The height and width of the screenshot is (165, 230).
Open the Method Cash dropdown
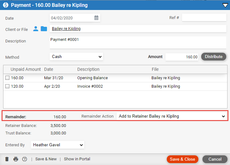(x=76, y=57)
